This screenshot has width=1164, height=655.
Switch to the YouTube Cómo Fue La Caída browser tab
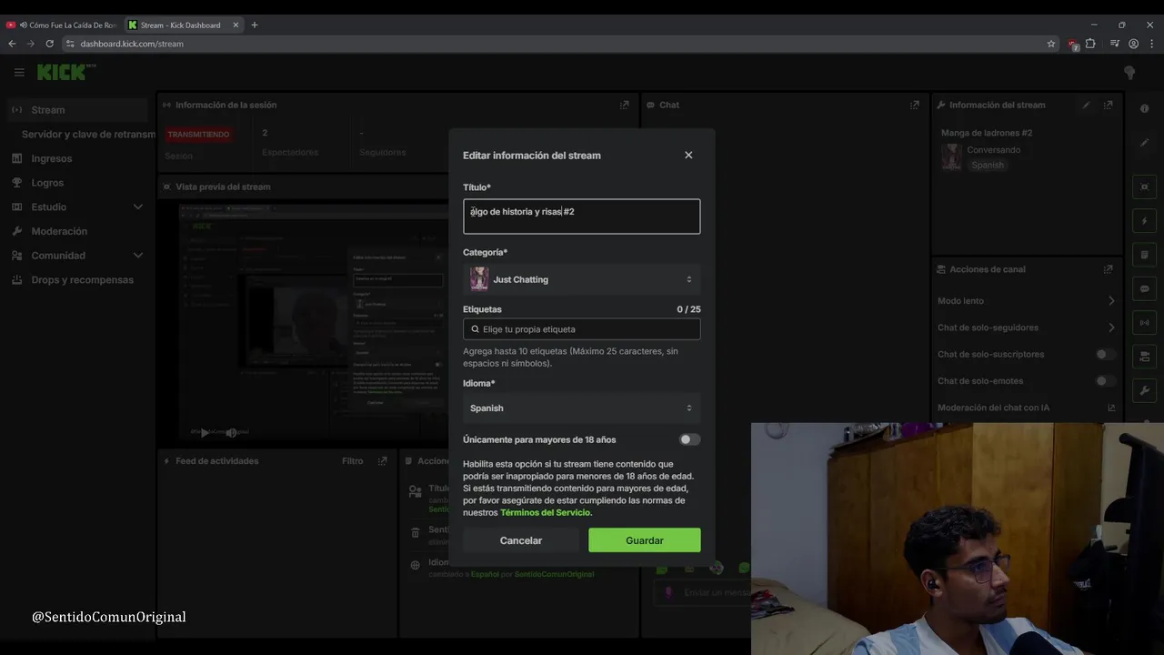point(62,25)
